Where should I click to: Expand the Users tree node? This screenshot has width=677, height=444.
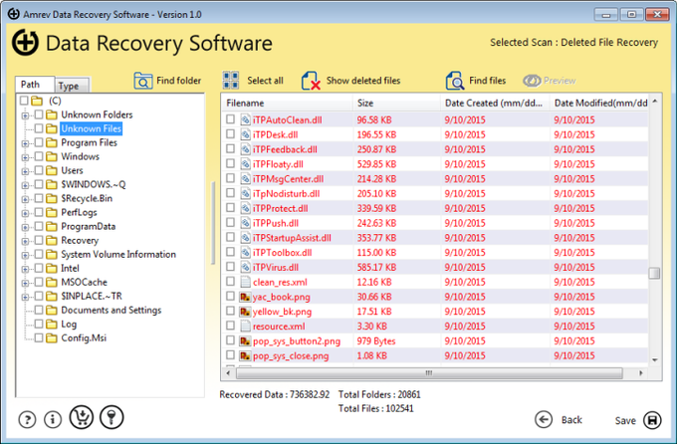25,171
